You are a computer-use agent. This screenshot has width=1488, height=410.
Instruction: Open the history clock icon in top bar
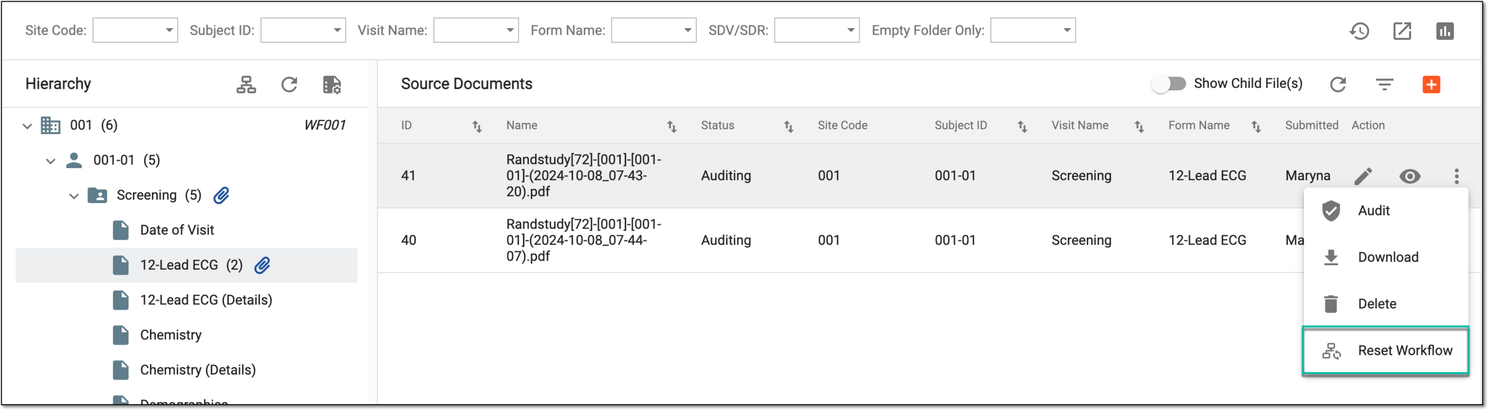point(1359,31)
